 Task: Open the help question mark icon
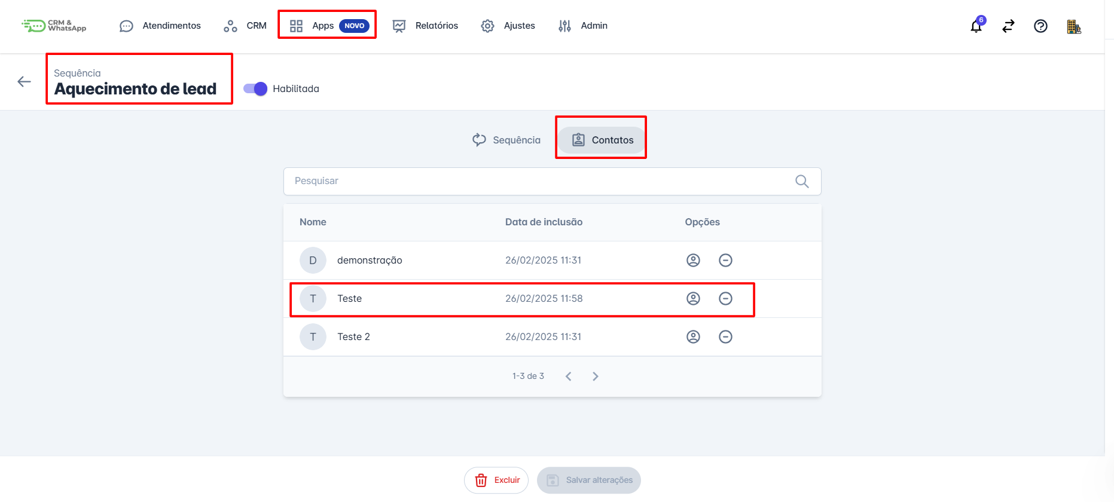pyautogui.click(x=1040, y=26)
